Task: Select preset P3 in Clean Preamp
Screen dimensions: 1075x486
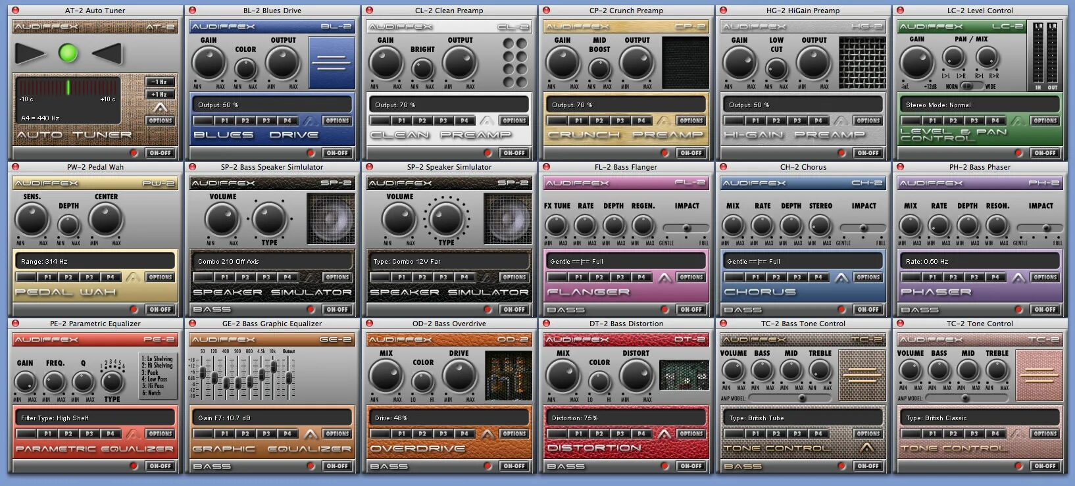Action: click(443, 121)
